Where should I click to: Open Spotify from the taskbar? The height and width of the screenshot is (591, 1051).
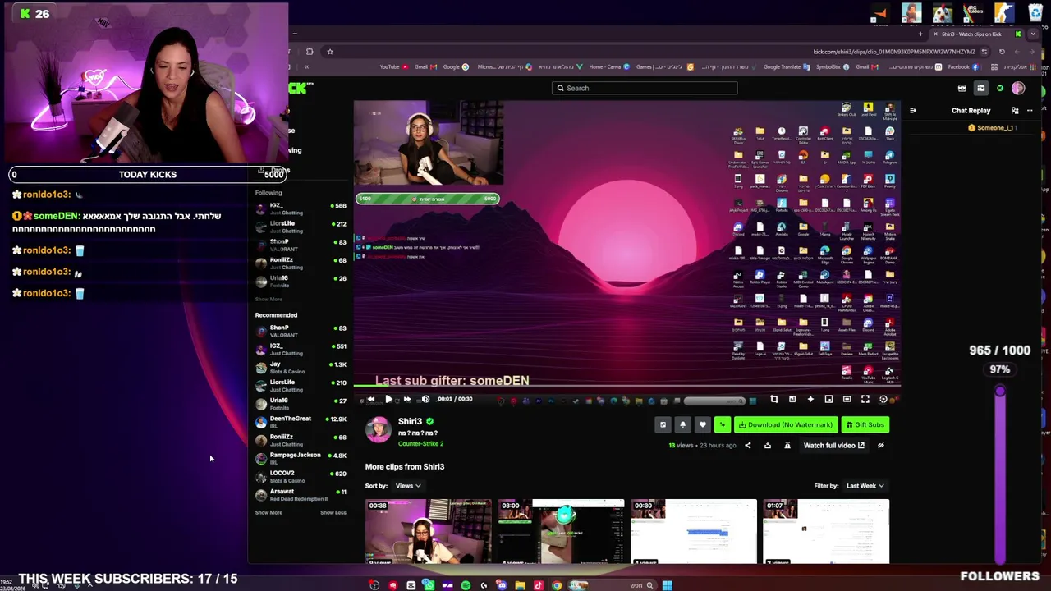pyautogui.click(x=466, y=585)
